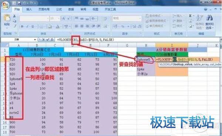This screenshot has width=222, height=136.
Task: Click the formula bar Cancel X button
Action: 44,40
